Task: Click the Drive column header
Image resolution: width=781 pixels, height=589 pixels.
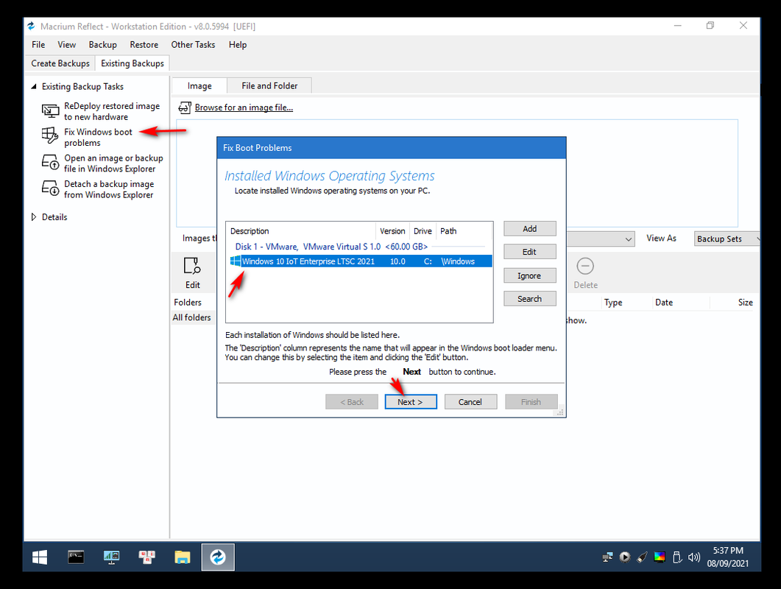Action: [x=423, y=231]
